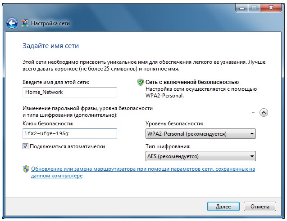Minimize the network setup window
The width and height of the screenshot is (287, 221).
[242, 8]
